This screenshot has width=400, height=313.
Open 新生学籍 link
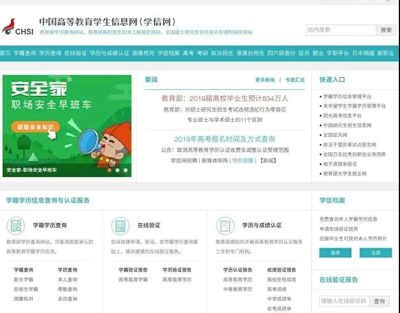click(x=24, y=279)
